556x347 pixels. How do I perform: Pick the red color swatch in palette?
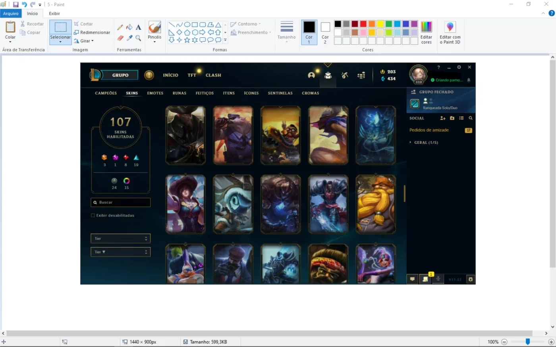point(363,24)
